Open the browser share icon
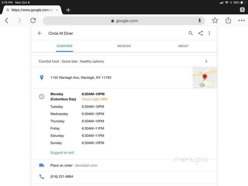 tap(228, 20)
